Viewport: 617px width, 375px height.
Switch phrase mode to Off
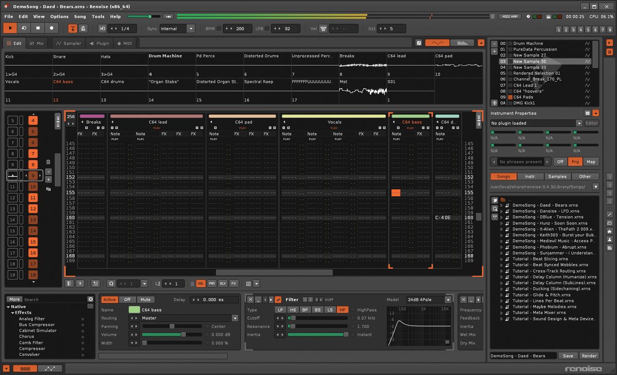pyautogui.click(x=560, y=162)
